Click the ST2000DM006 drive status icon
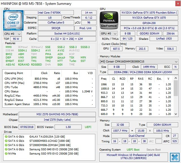Screen dimensions: 181x163 (x=6, y=145)
